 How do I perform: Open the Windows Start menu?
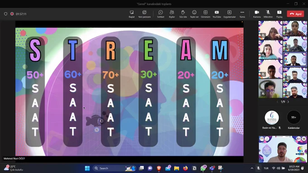(x=87, y=168)
